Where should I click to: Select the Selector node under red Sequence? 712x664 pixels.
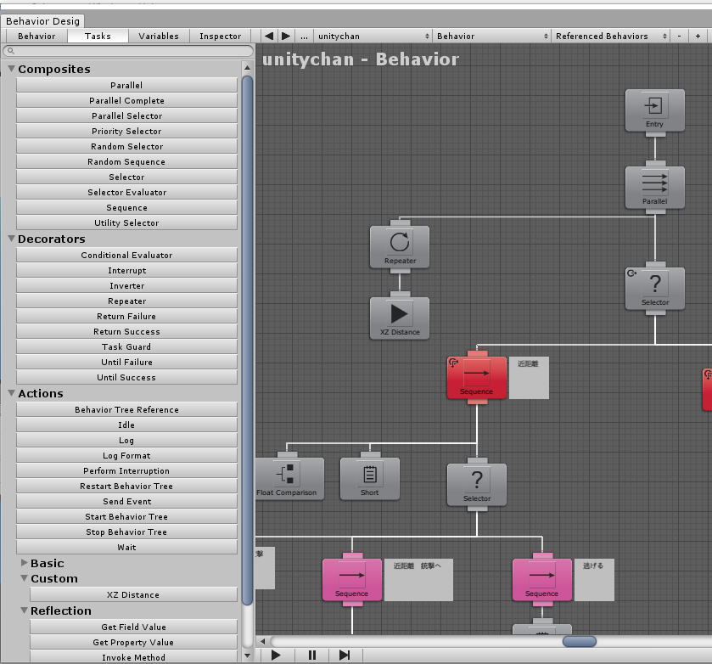477,485
